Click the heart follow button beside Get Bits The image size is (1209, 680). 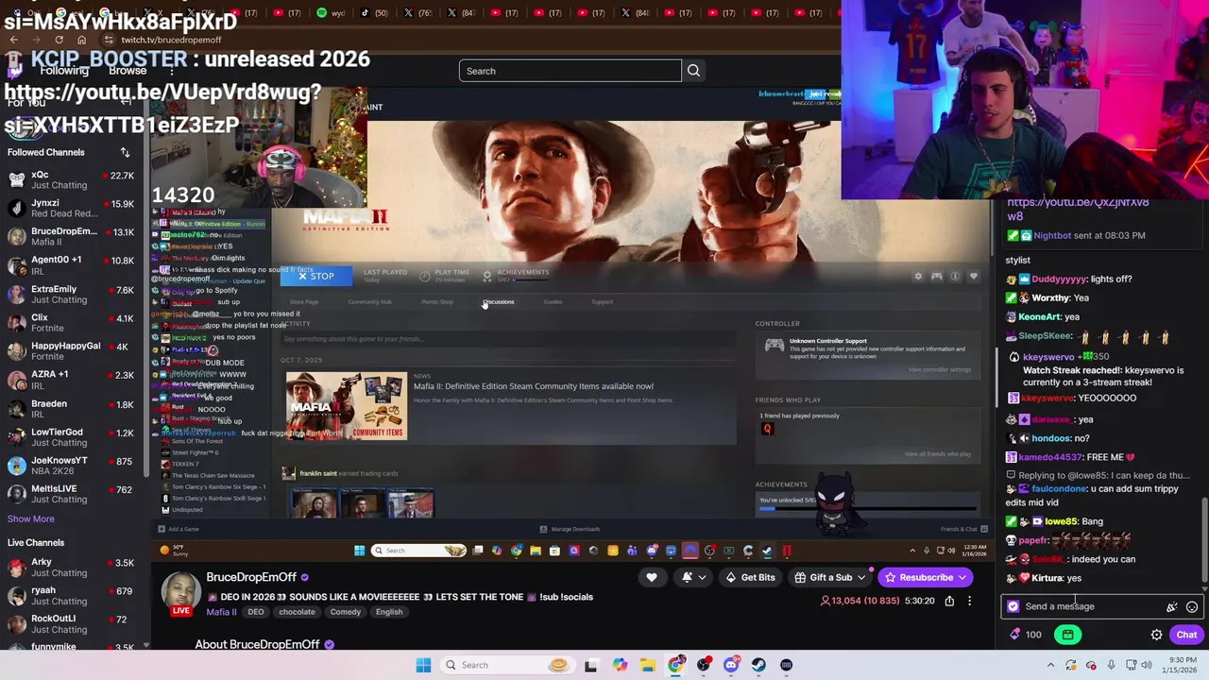[x=651, y=577]
